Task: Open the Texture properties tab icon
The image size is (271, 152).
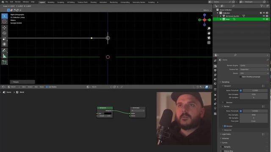Action: pos(215,114)
